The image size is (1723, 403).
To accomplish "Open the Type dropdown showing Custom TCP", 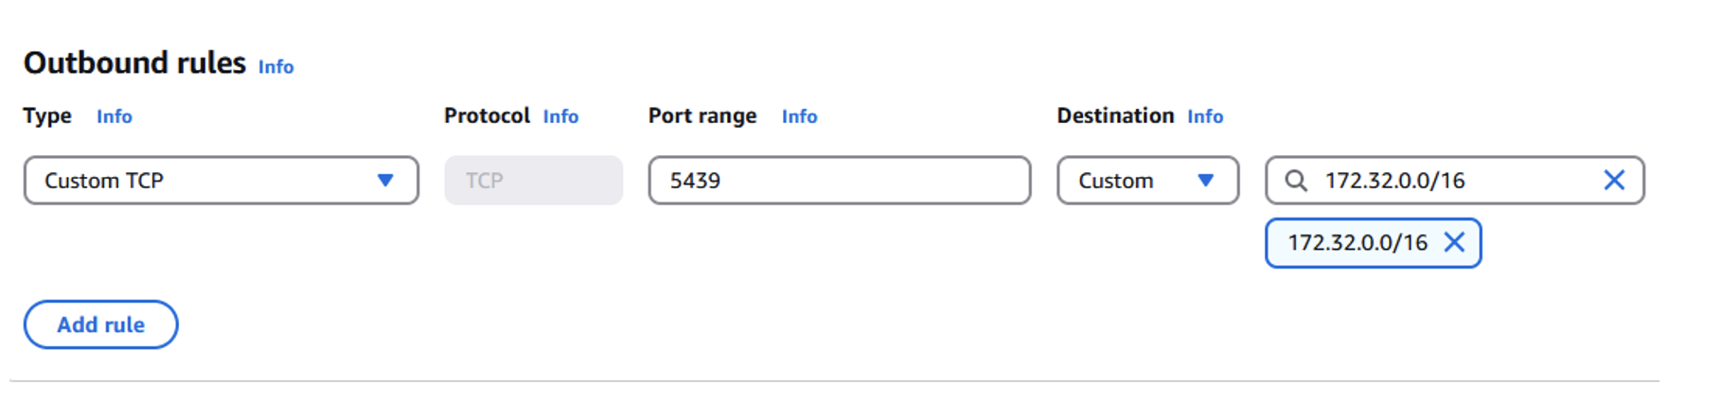I will click(222, 180).
